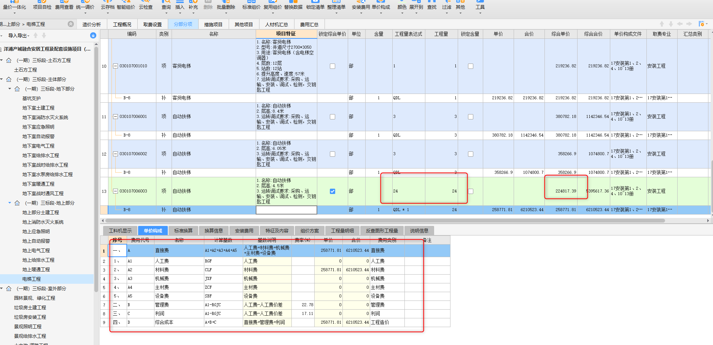Open the 过滤 filter dropdown
Screen dimensions: 713x345
(447, 13)
